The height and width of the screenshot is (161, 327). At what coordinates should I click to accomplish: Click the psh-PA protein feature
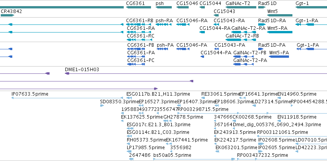click(163, 49)
